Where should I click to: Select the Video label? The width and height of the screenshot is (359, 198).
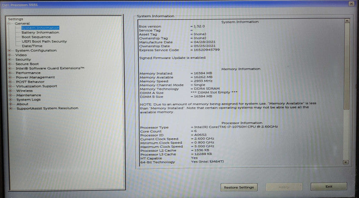pos(21,55)
